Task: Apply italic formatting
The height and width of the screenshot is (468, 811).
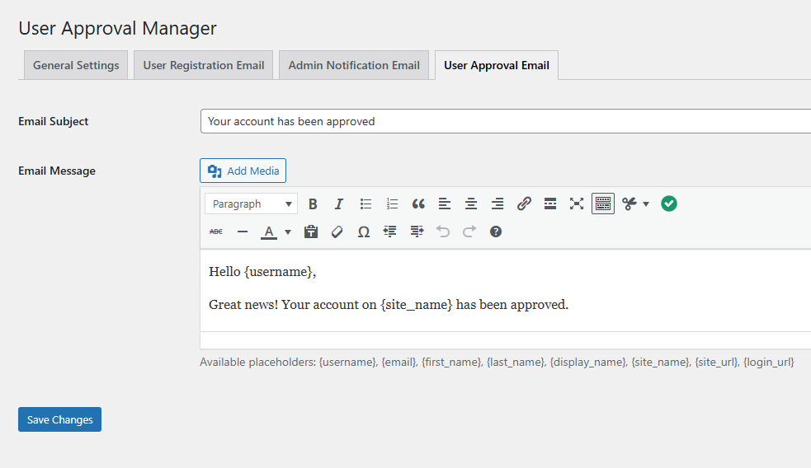Action: pyautogui.click(x=339, y=204)
